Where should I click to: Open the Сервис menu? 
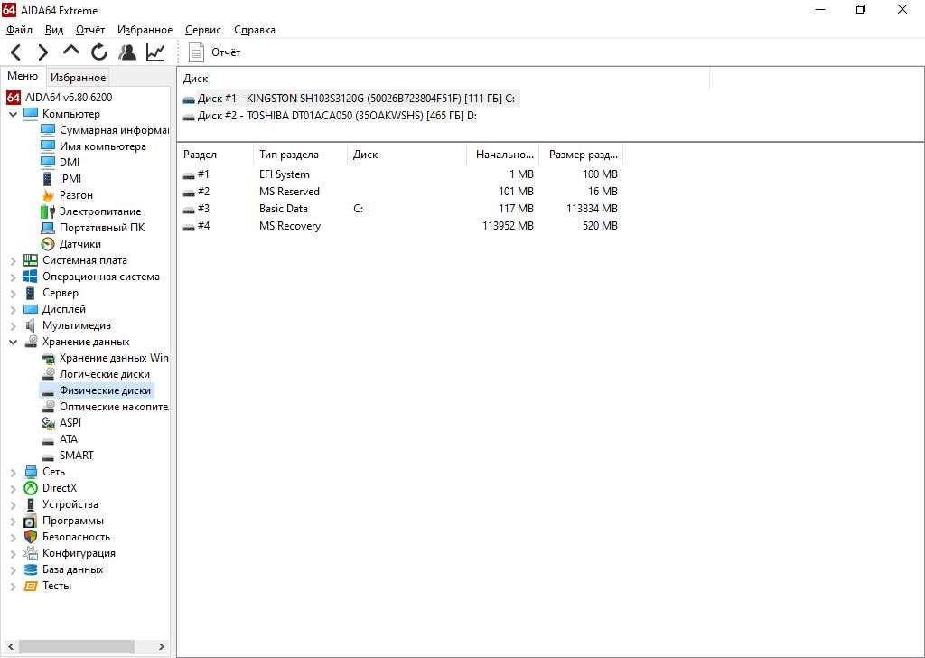tap(203, 30)
